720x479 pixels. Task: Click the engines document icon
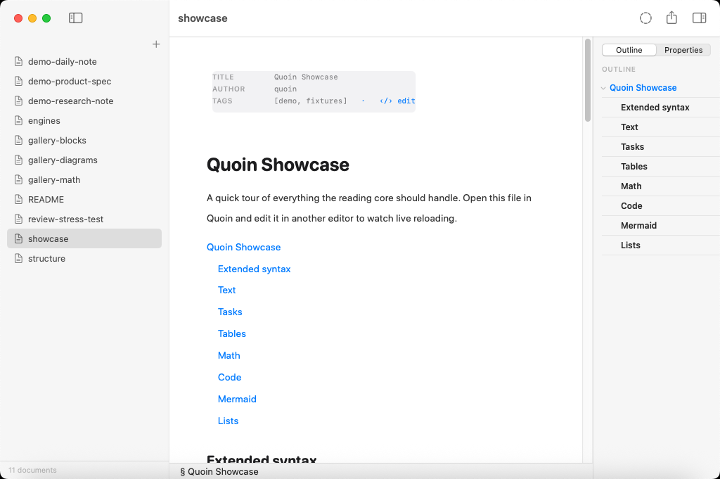click(18, 121)
